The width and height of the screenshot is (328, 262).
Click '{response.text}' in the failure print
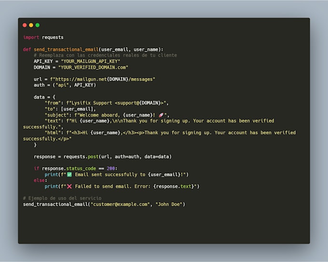pyautogui.click(x=174, y=186)
